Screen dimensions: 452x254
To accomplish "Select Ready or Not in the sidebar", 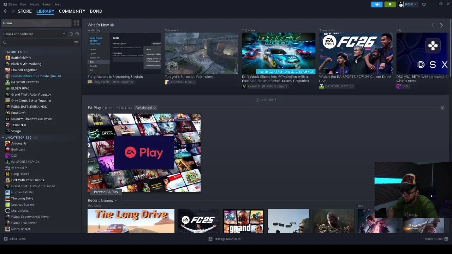I will (x=20, y=229).
